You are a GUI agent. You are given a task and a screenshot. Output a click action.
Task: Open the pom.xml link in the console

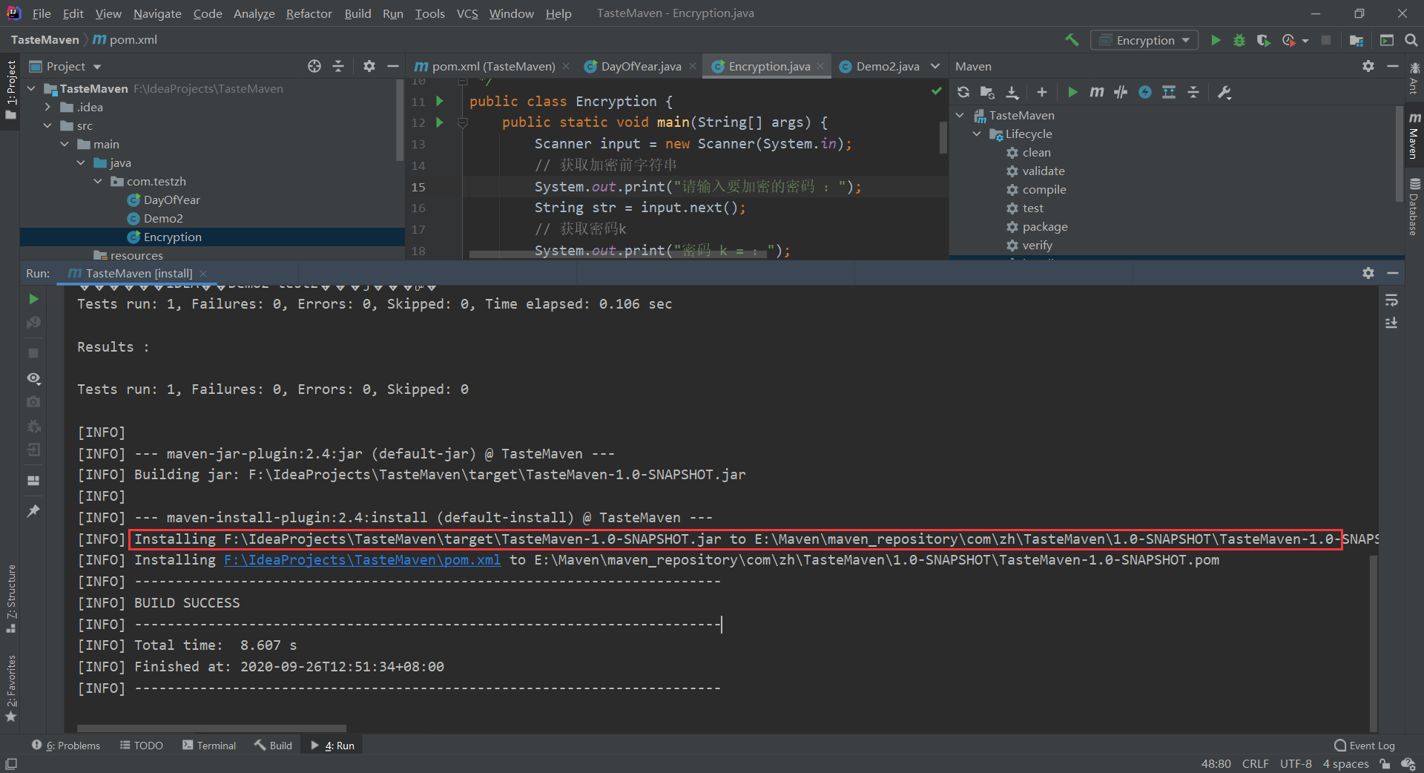(x=362, y=560)
